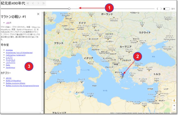Close the マラトンの戦い info panel
Screen dimensions: 178x115
(38, 14)
